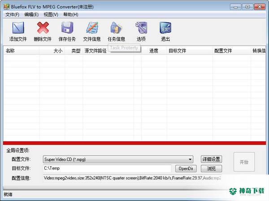Click the 全局设置项 label
Viewport: 269px width, 201px height.
(x=18, y=151)
